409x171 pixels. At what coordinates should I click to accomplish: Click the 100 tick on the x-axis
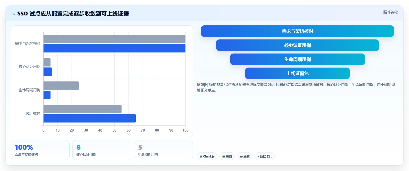pos(185,130)
